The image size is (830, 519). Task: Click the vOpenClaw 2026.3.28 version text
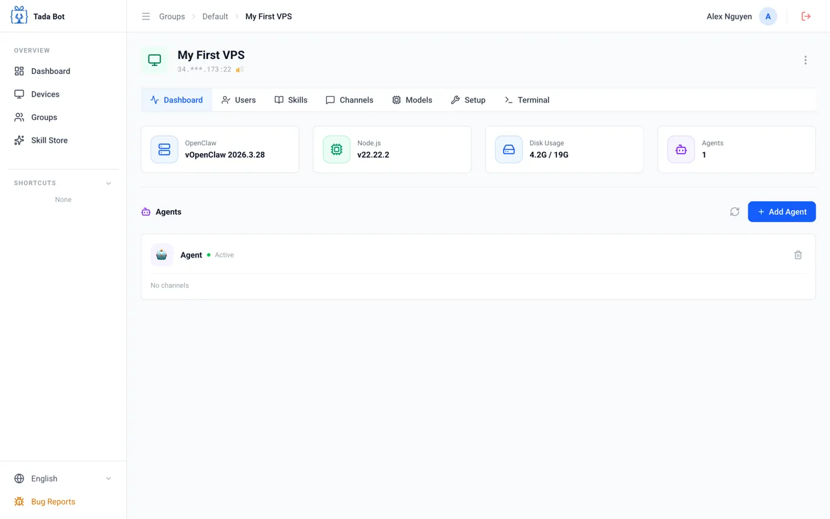tap(225, 155)
